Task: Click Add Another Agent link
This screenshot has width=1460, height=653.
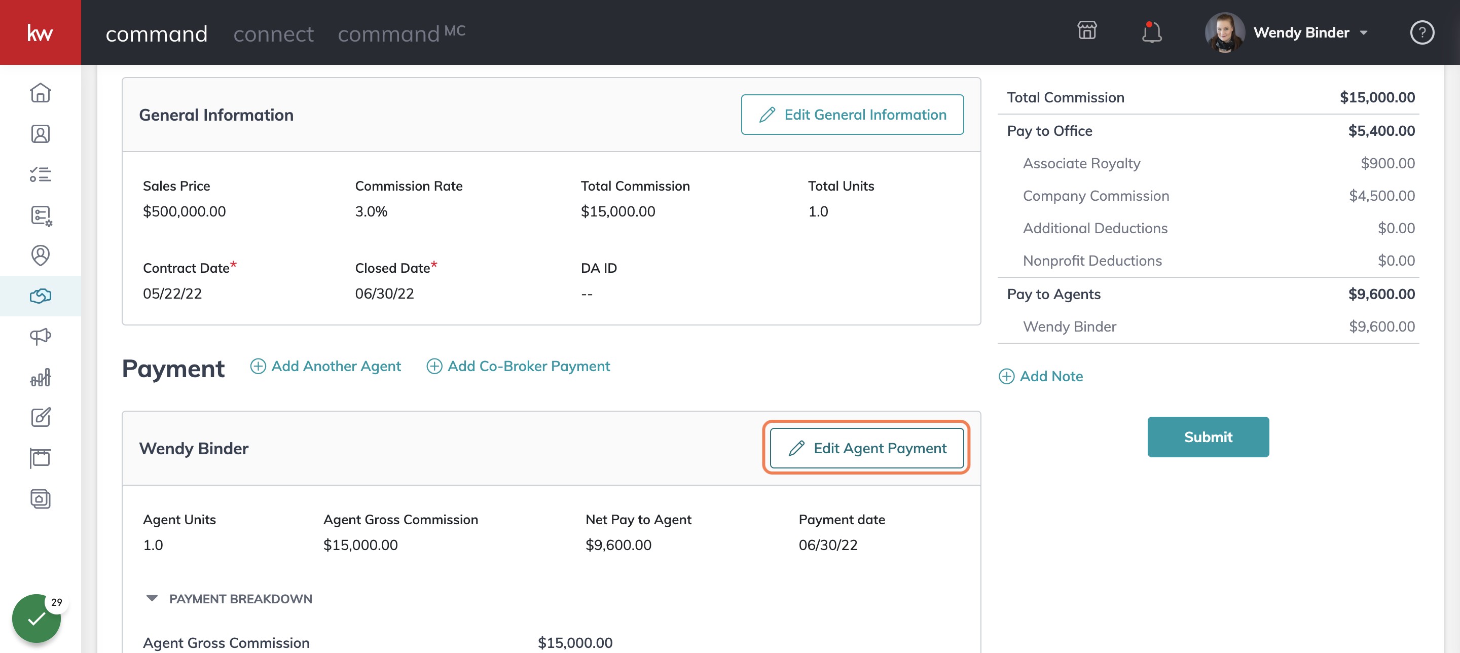Action: point(325,366)
